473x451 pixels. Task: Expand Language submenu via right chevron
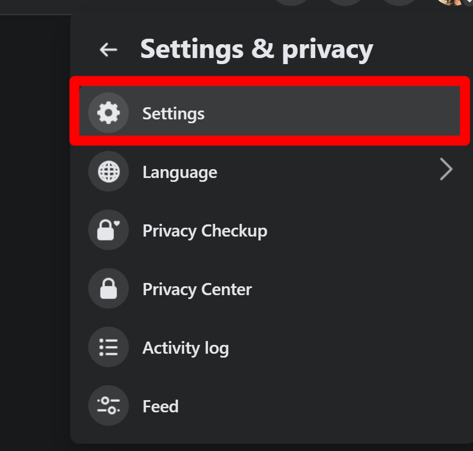point(446,169)
